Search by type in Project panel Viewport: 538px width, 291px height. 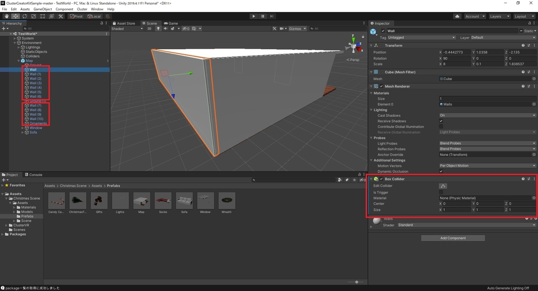340,180
